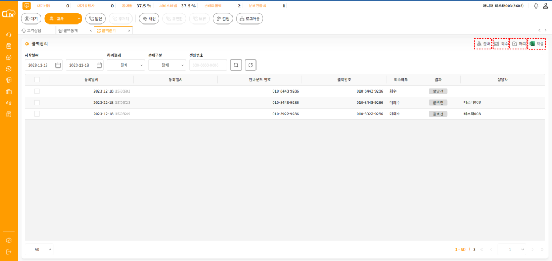Open the notification bell icon
The height and width of the screenshot is (261, 552).
(536, 6)
